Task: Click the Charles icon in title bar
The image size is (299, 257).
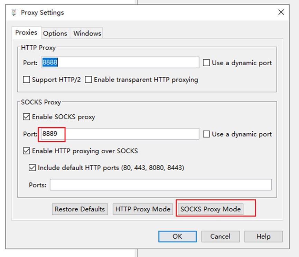Action: (x=14, y=13)
